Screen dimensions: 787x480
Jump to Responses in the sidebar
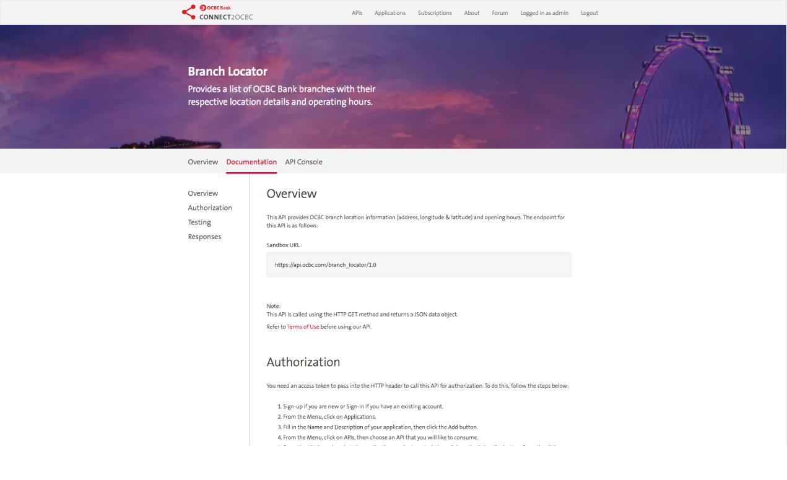(x=204, y=237)
